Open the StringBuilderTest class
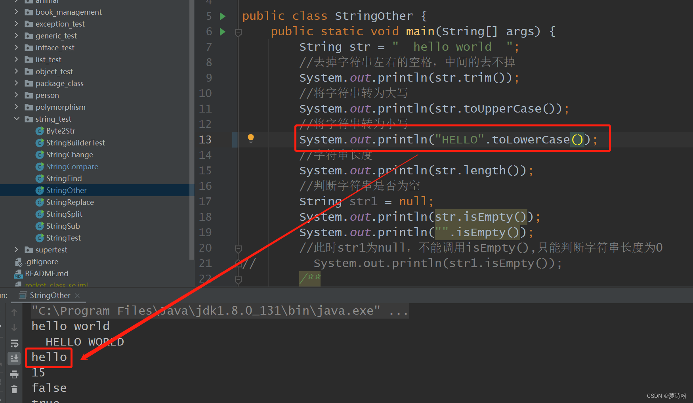The height and width of the screenshot is (403, 693). (75, 143)
